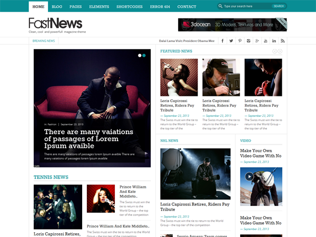Open the Blog menu item

pyautogui.click(x=57, y=7)
